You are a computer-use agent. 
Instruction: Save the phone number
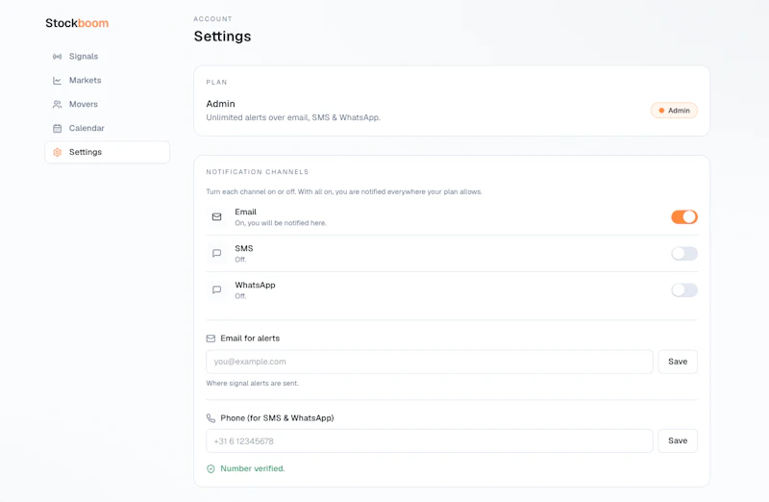click(x=678, y=440)
